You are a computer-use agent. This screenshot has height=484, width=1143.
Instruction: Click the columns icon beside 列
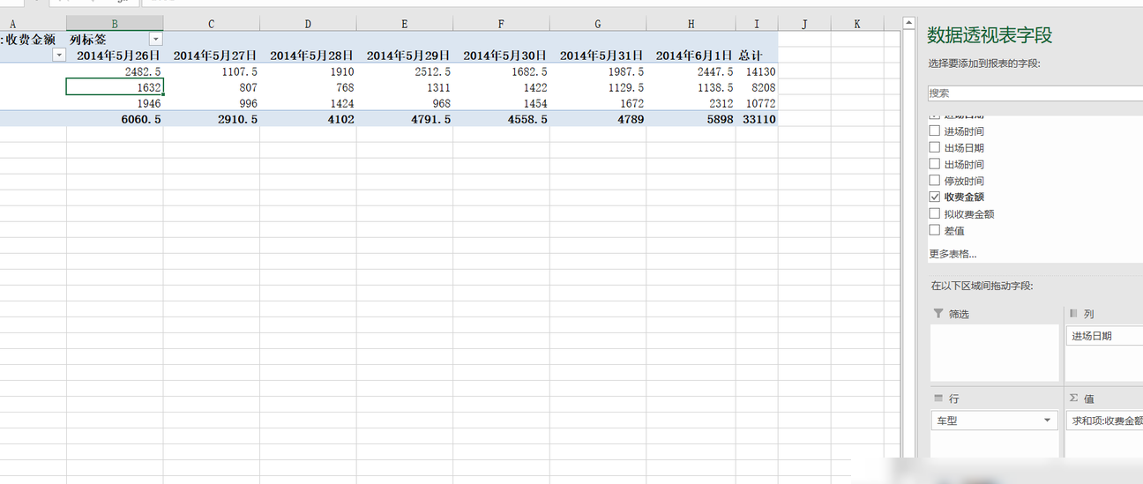[x=1073, y=314]
